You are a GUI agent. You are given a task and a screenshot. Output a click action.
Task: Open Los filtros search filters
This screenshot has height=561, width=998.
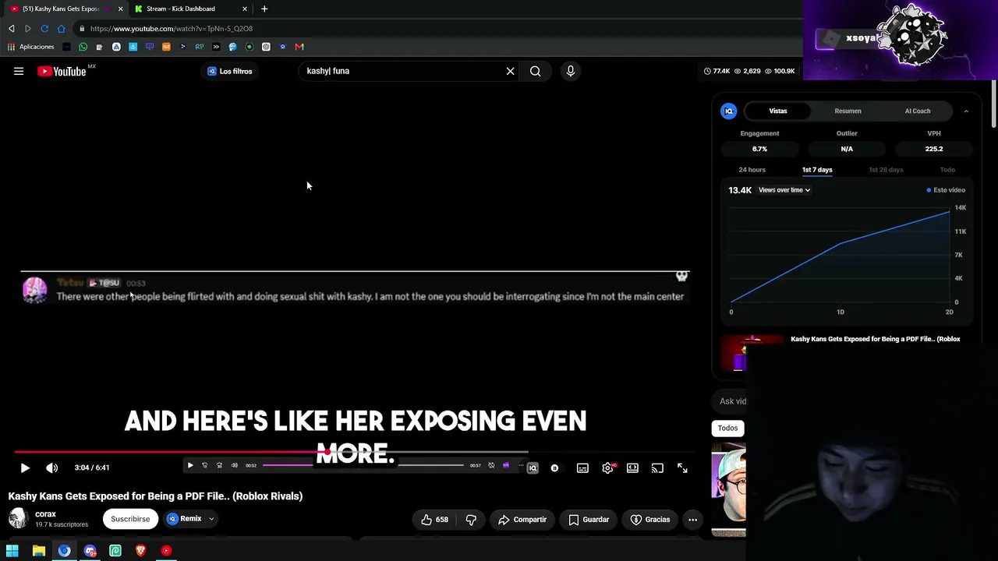[229, 71]
